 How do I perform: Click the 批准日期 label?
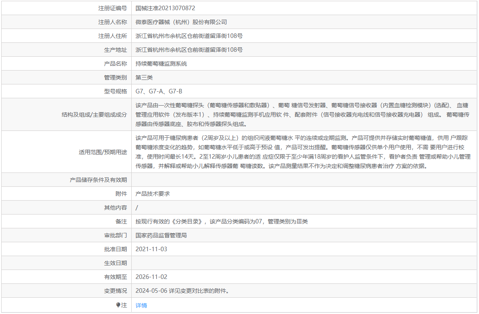pyautogui.click(x=115, y=249)
